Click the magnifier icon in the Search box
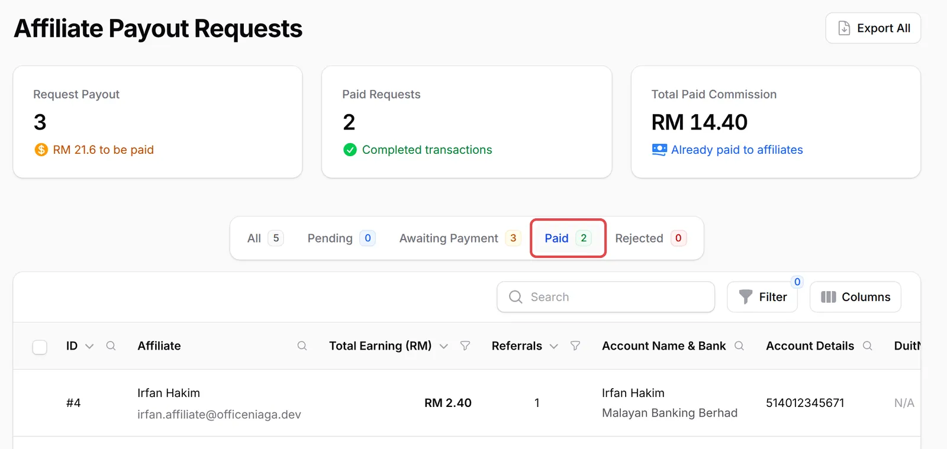The image size is (947, 449). point(516,297)
